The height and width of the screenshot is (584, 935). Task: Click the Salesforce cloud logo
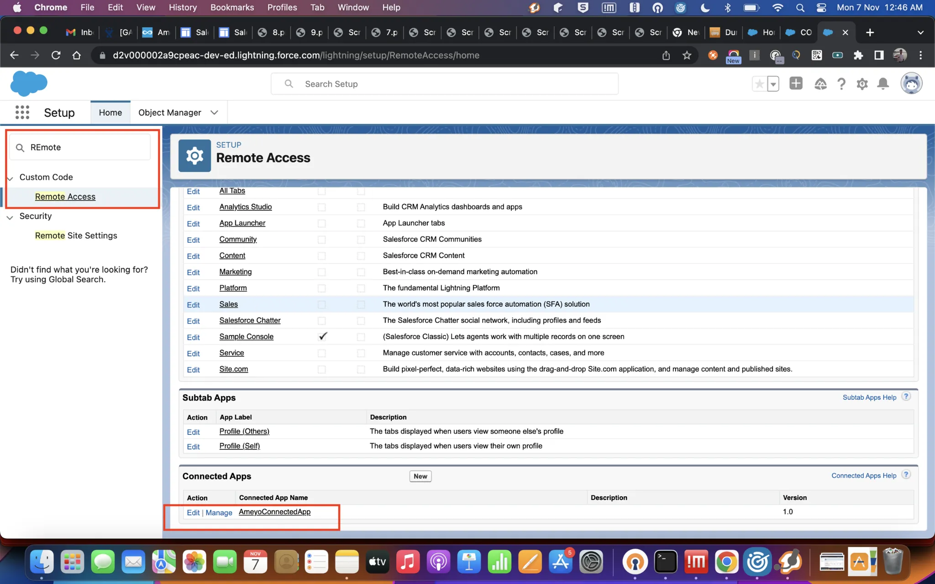click(29, 83)
